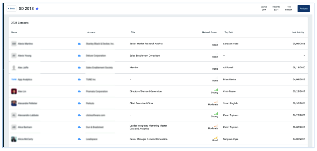Sort by the Title column header

click(x=133, y=32)
